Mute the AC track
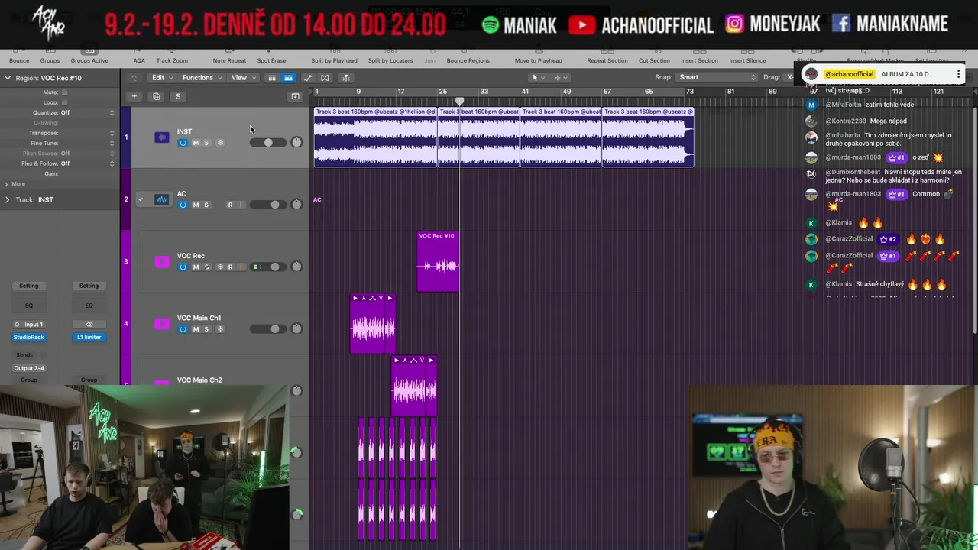978x550 pixels. tap(196, 205)
